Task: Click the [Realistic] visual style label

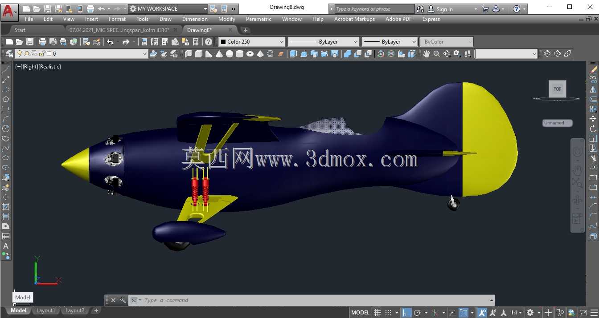Action: tap(49, 67)
